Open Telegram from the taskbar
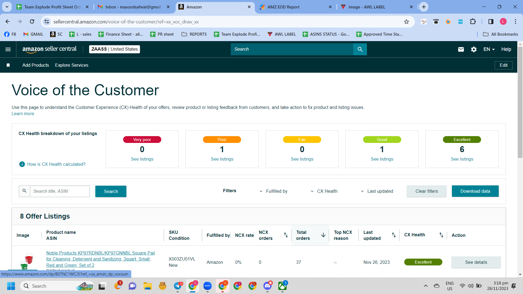 [x=178, y=286]
